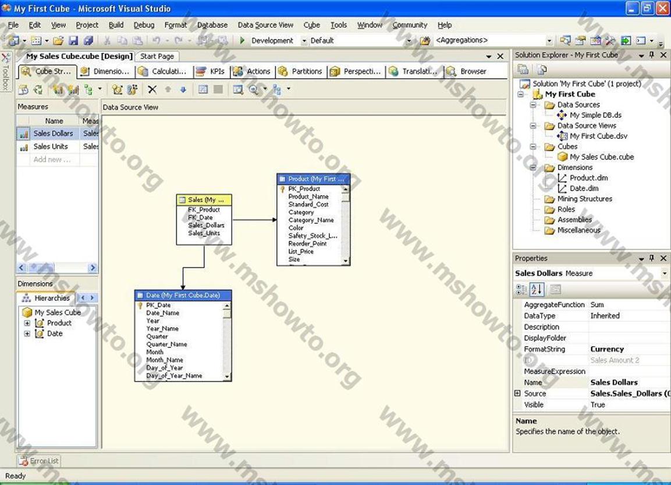Close the My Sales Cube design document
Image resolution: width=671 pixels, height=485 pixels.
pyautogui.click(x=500, y=56)
